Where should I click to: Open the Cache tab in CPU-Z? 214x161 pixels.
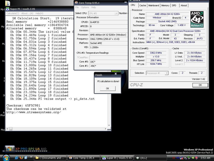tap(143, 5)
